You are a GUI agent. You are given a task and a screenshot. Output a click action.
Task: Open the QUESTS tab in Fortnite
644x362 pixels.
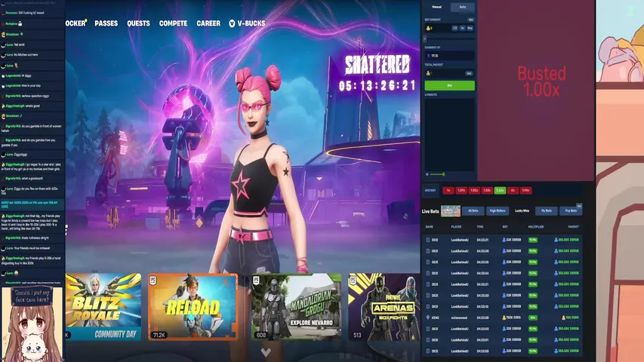click(138, 23)
